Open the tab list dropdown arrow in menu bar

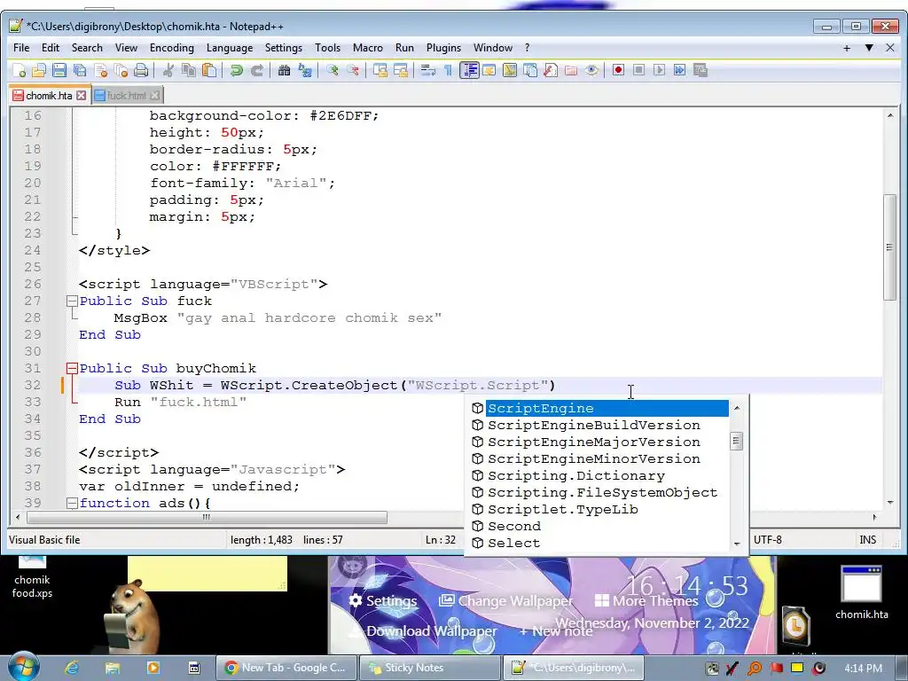tap(869, 48)
